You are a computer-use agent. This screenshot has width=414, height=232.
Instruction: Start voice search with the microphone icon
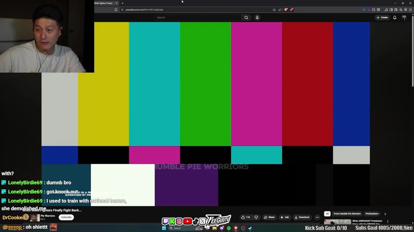coord(257,17)
